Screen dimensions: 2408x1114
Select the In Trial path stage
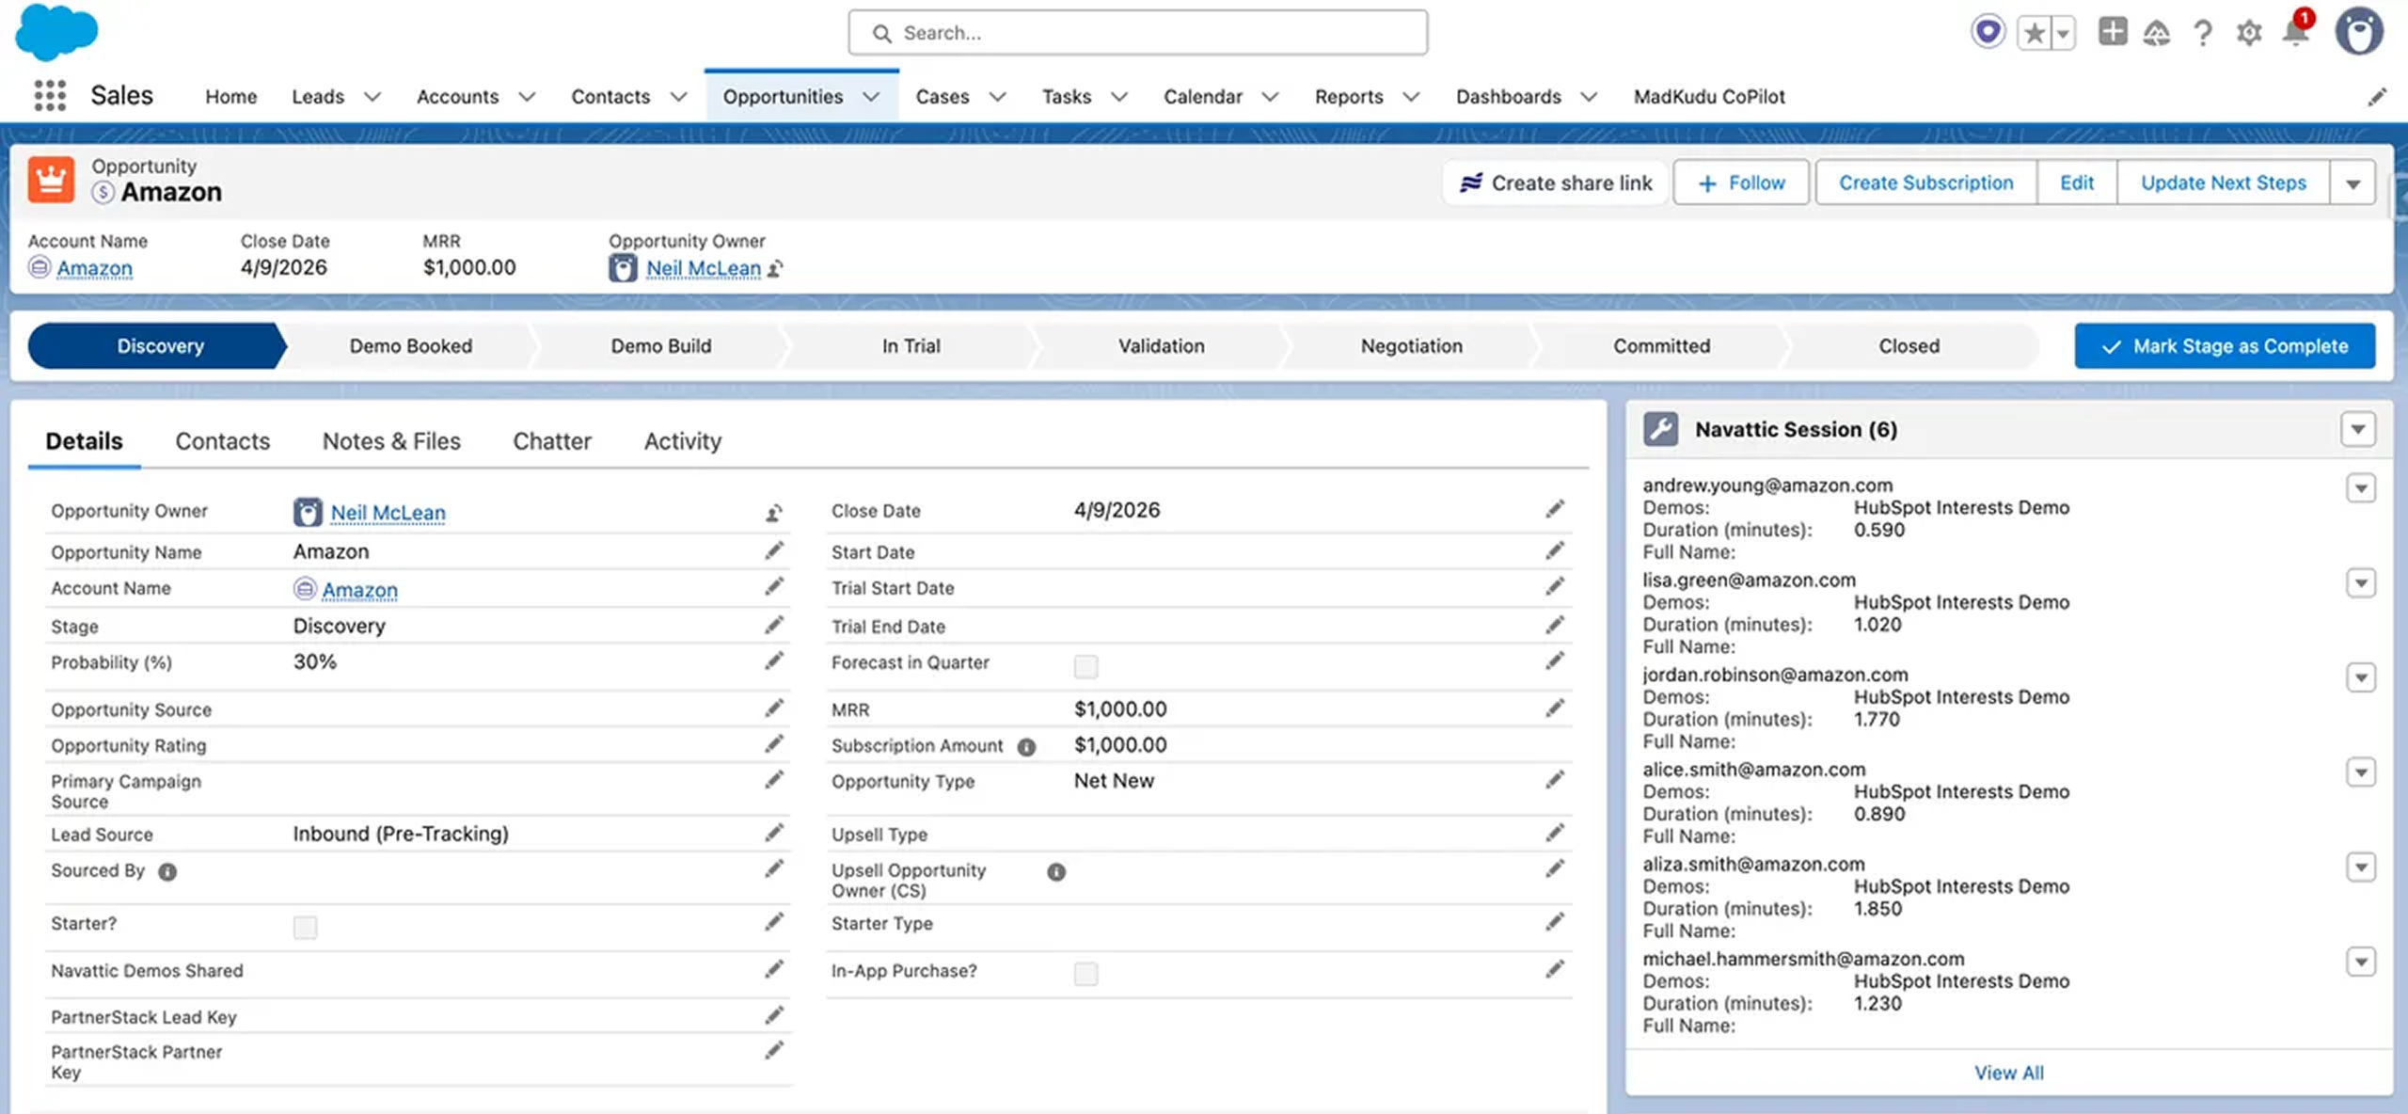tap(911, 346)
